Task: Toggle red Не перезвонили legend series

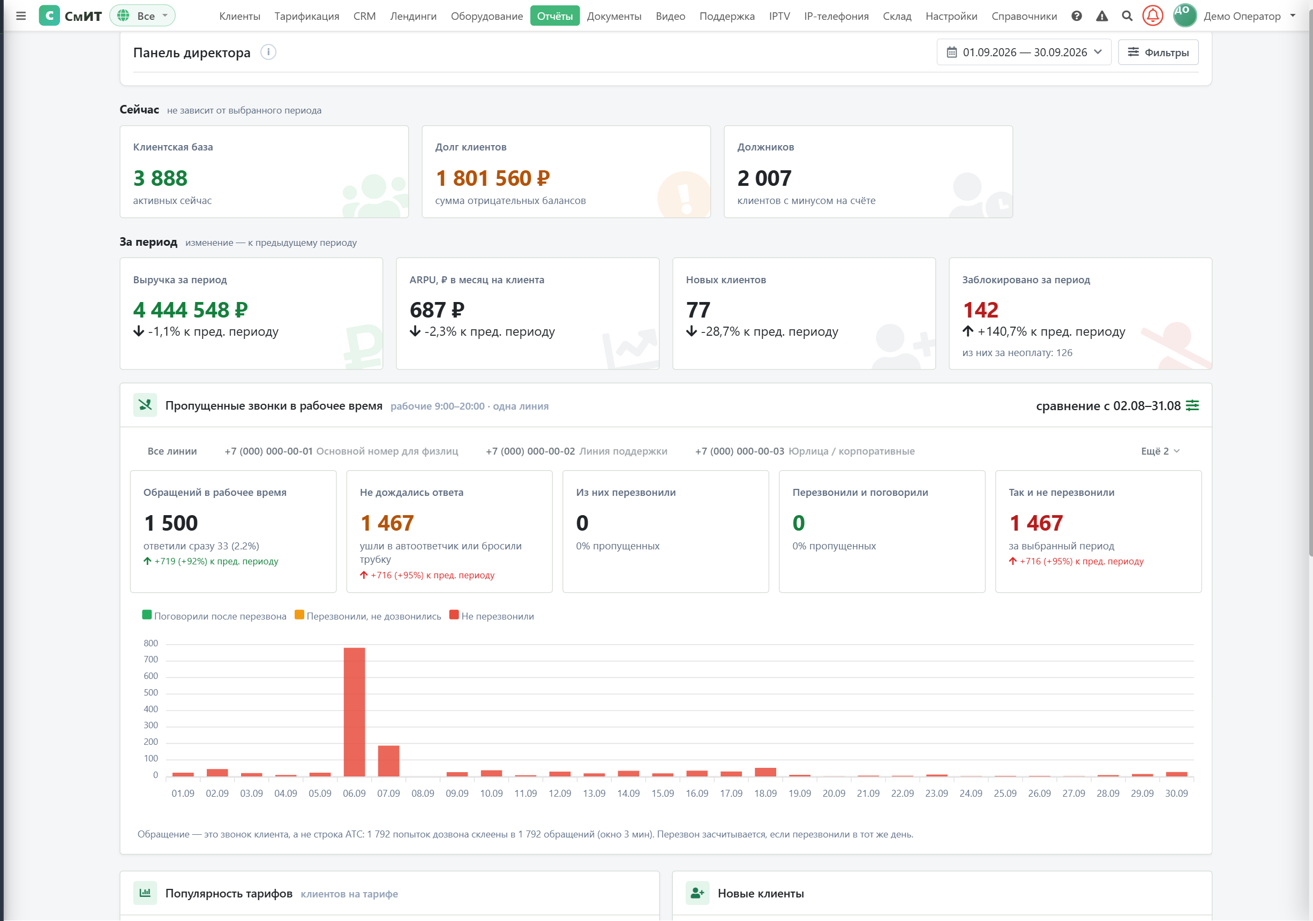Action: 491,616
